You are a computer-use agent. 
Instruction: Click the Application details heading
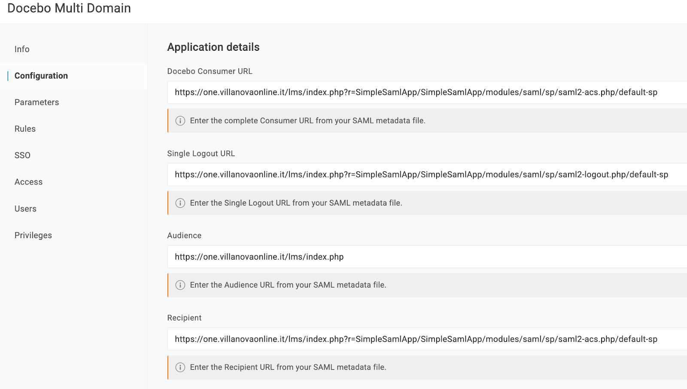point(213,47)
